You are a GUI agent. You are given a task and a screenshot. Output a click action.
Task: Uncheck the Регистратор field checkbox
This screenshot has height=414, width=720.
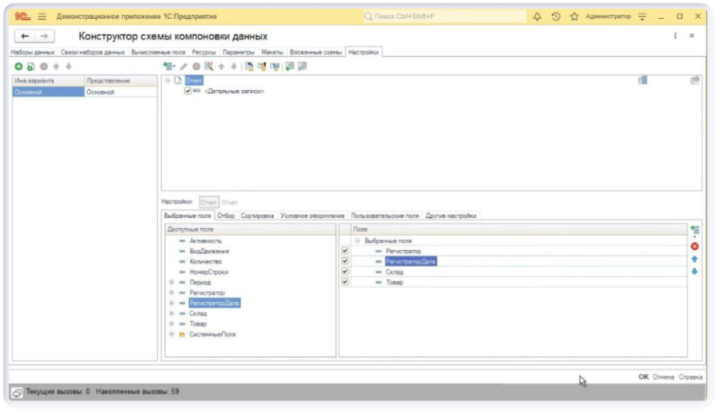[345, 251]
